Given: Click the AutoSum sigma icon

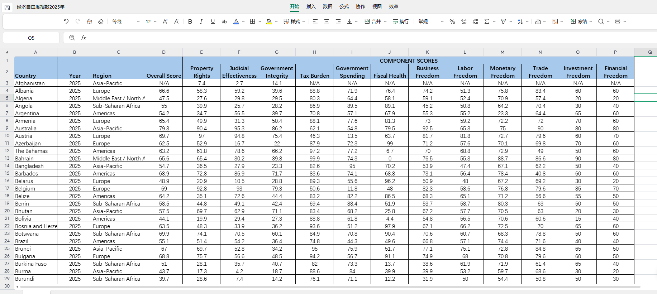Looking at the screenshot, I should point(487,21).
